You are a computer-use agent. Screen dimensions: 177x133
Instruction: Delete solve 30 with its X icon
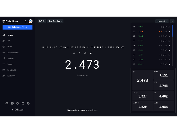coord(170,27)
